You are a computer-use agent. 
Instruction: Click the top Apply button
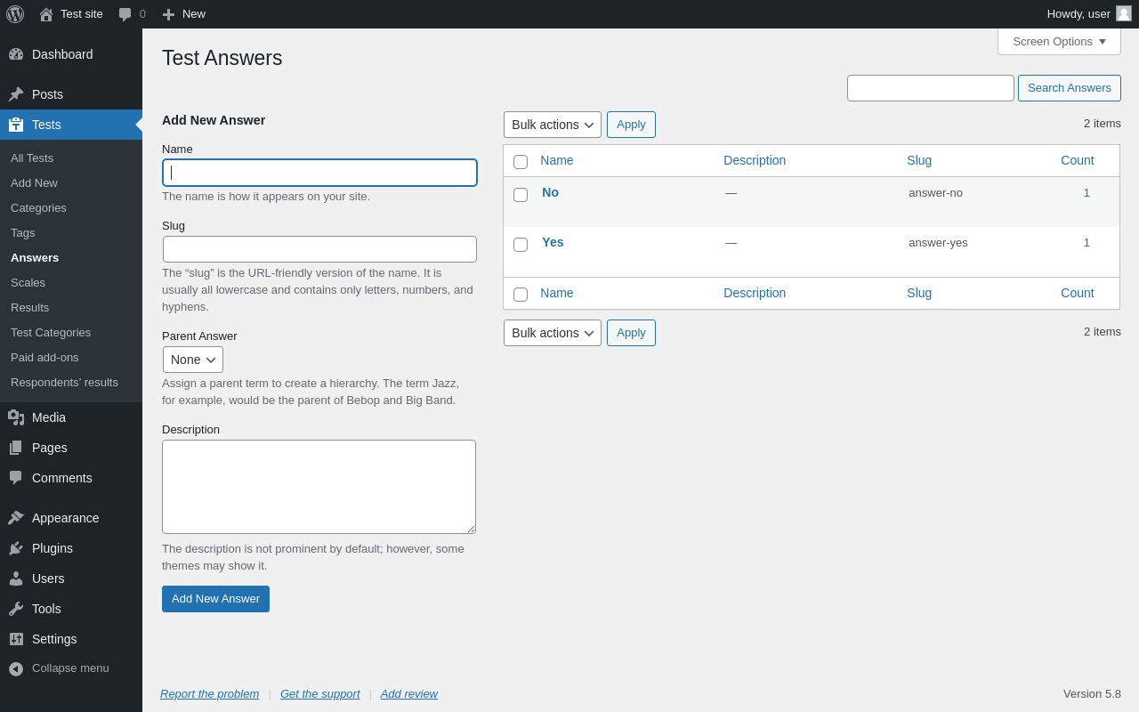click(x=631, y=125)
